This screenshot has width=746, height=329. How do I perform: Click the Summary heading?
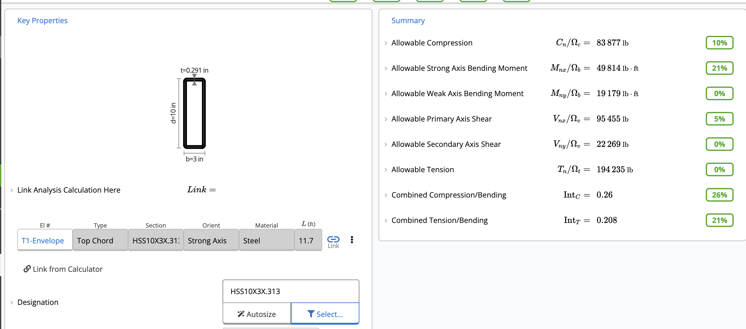[x=408, y=20]
